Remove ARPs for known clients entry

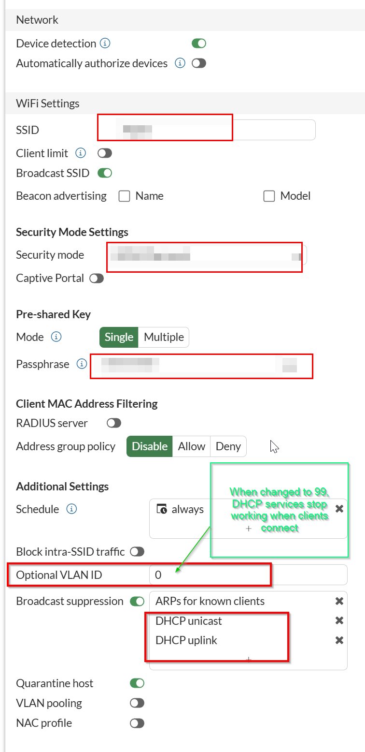coord(339,601)
